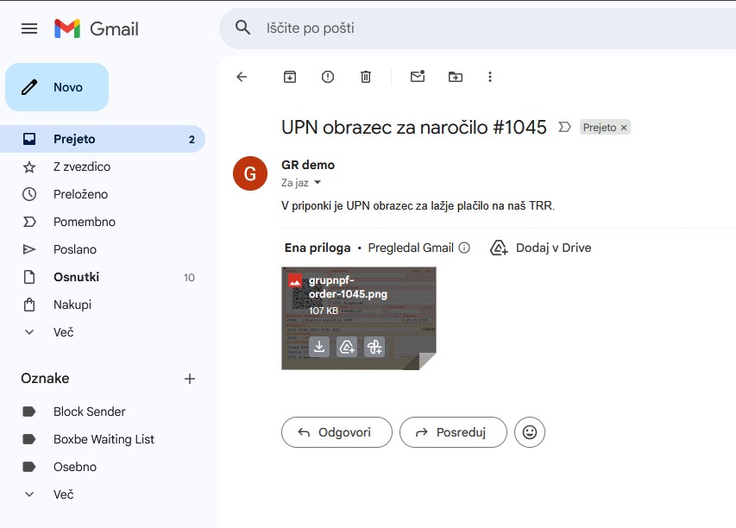Remove the Prejeto label chip
Screen dimensions: 736x528
[x=624, y=127]
